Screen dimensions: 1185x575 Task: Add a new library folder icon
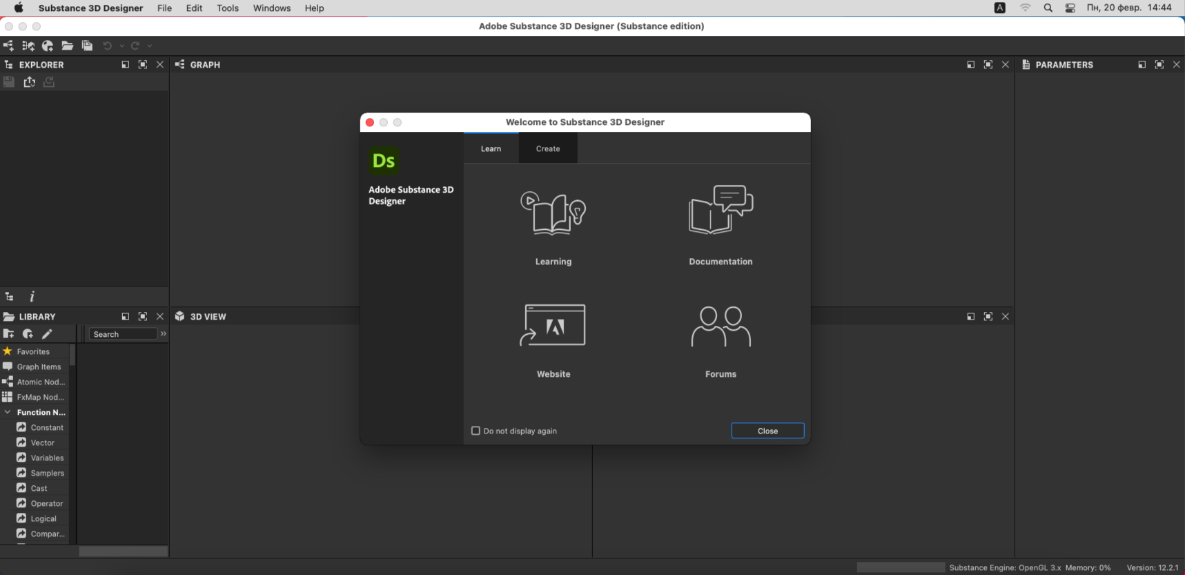[8, 334]
